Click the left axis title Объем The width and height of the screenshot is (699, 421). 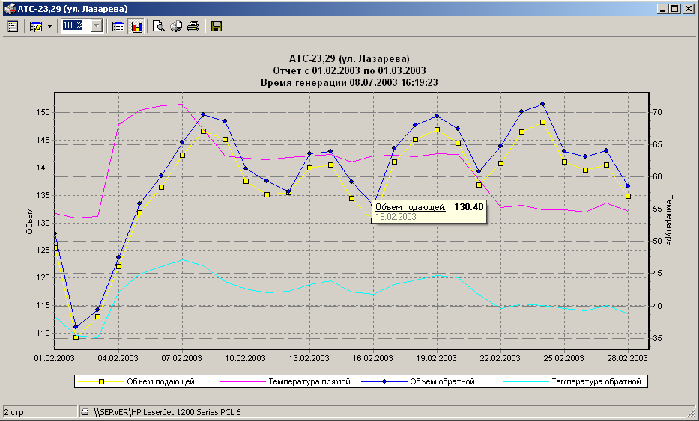pos(29,221)
